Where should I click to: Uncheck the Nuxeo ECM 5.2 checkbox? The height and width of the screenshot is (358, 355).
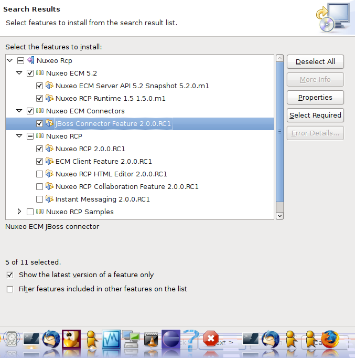point(30,73)
